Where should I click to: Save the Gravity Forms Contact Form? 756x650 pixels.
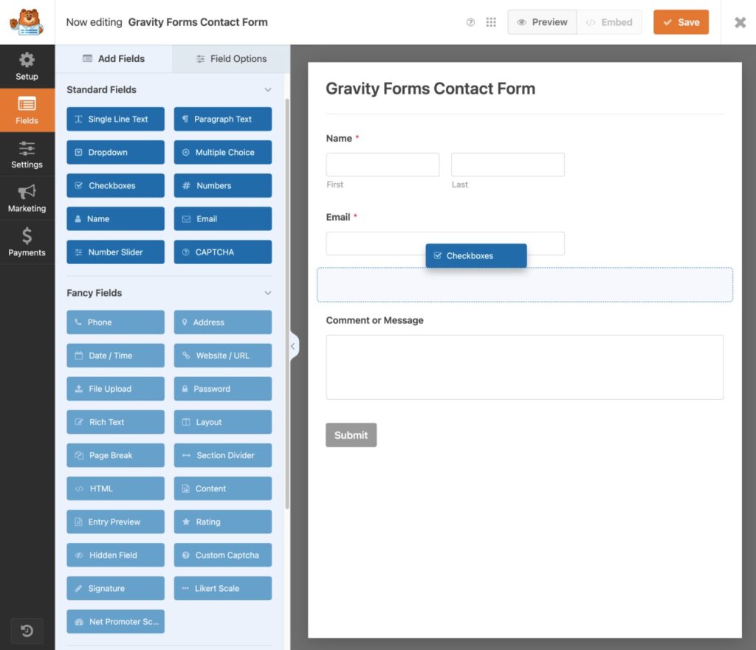[x=681, y=22]
